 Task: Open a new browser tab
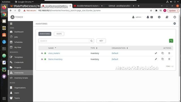pos(139,6)
